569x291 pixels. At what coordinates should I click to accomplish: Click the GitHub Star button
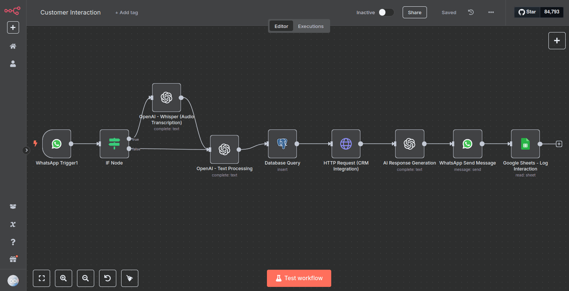tap(527, 12)
